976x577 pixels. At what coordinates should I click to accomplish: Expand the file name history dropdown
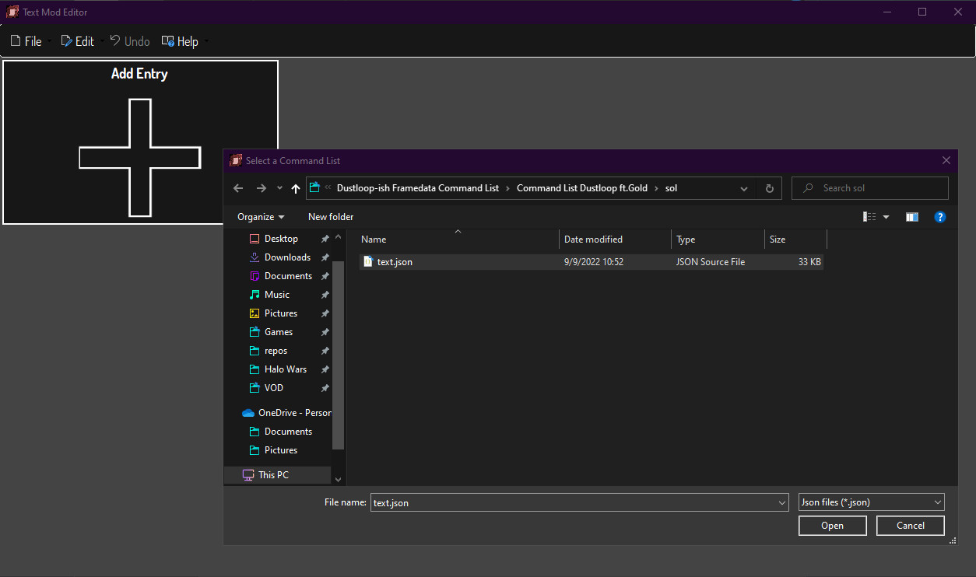pos(781,502)
